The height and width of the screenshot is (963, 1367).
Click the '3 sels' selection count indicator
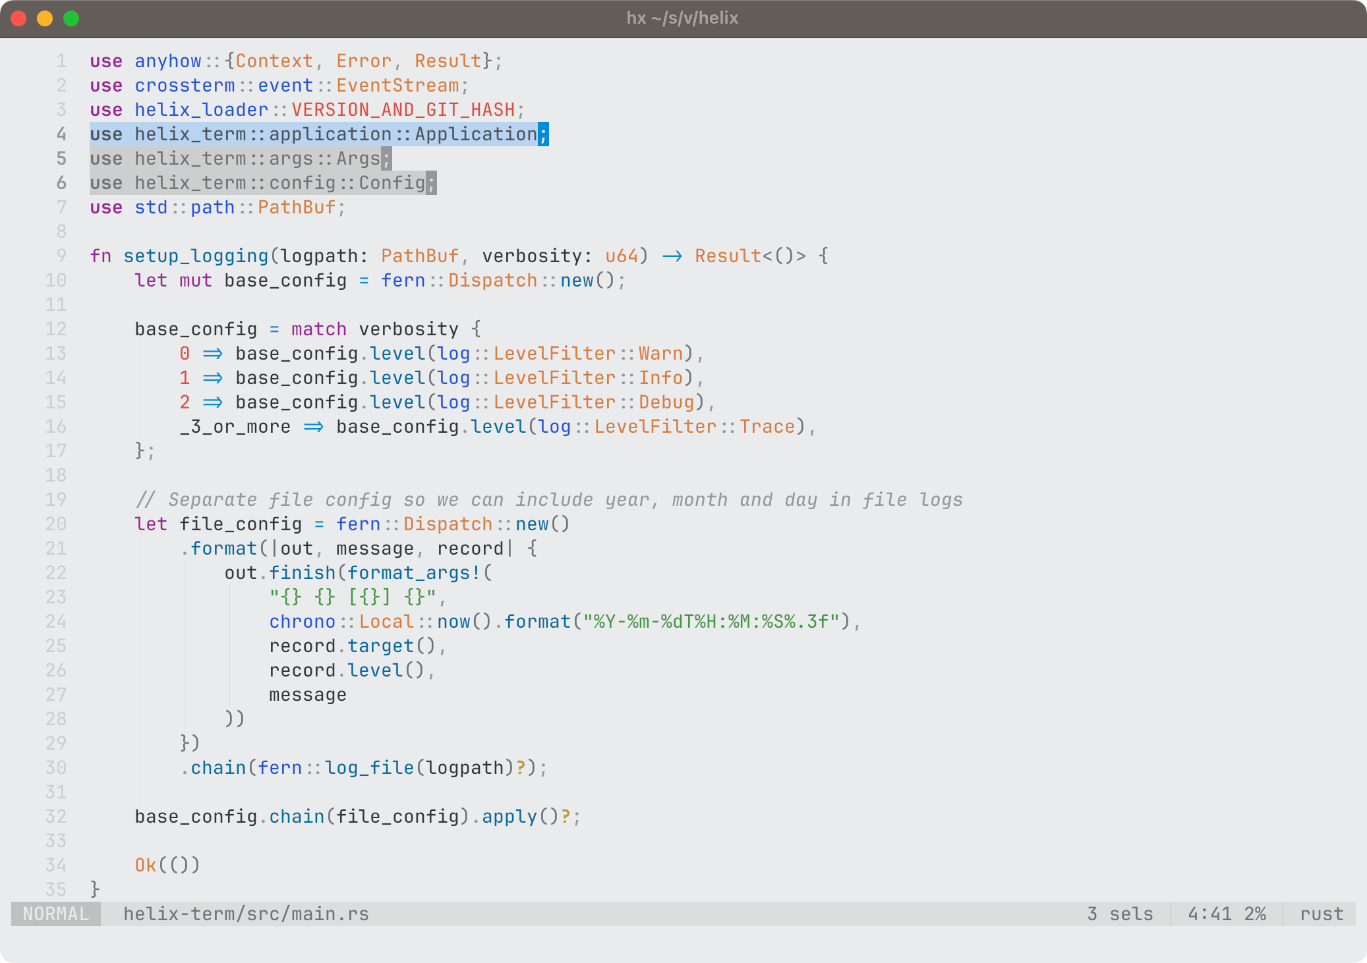(x=1120, y=914)
